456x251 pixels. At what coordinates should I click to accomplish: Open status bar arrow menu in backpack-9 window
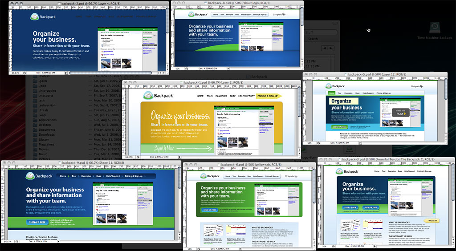[58, 241]
